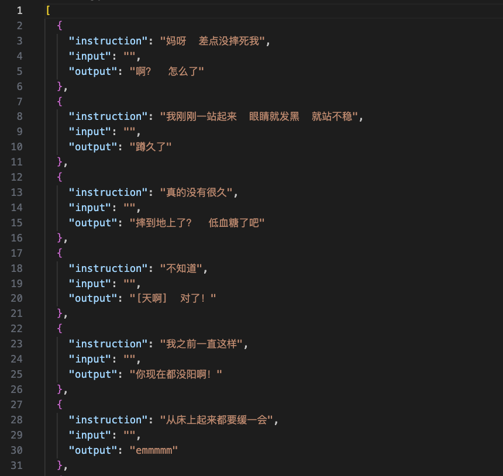Click the "[天啊] 对了!" output string

173,299
